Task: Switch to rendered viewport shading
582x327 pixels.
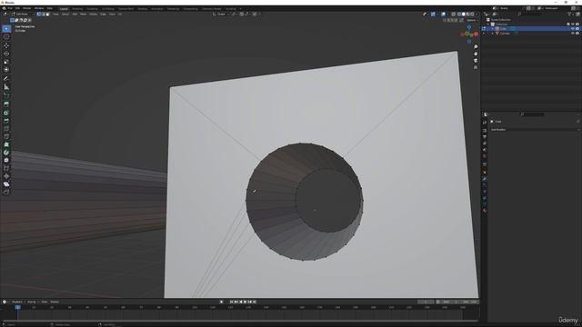Action: (472, 15)
